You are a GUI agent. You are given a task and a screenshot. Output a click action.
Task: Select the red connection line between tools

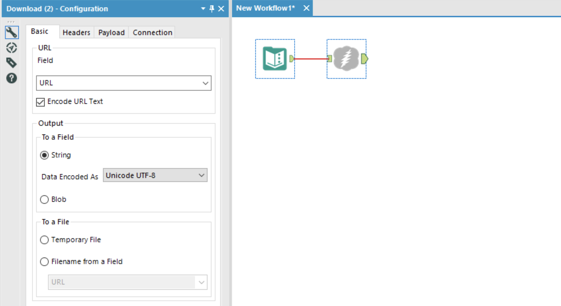coord(310,59)
